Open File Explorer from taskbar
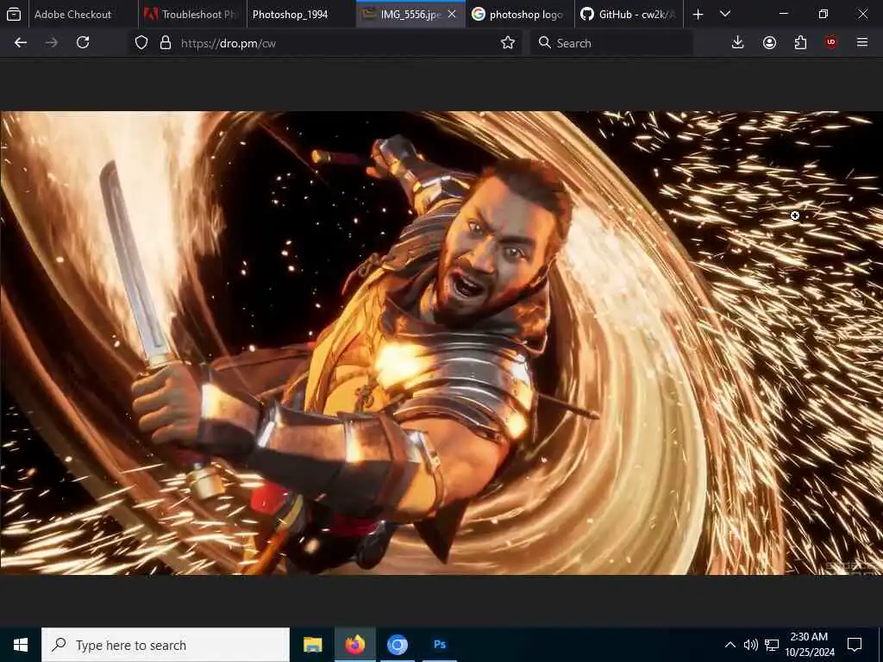The image size is (883, 662). tap(312, 645)
